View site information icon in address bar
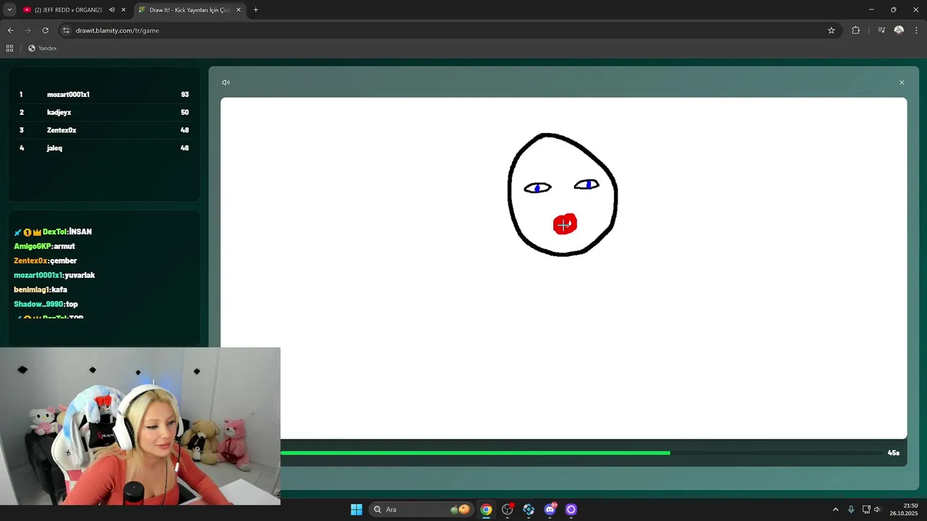 (66, 30)
